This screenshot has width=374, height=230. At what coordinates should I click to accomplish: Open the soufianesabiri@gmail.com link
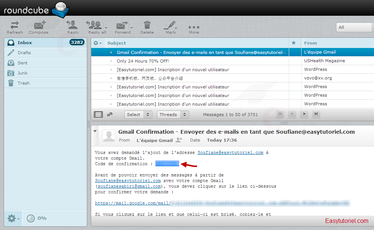click(x=129, y=186)
